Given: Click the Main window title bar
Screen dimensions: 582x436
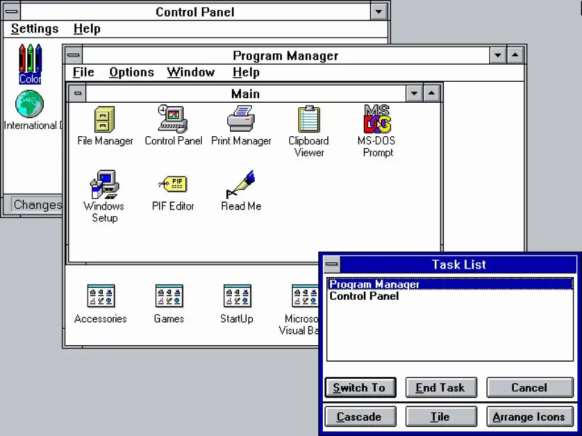Looking at the screenshot, I should 246,93.
